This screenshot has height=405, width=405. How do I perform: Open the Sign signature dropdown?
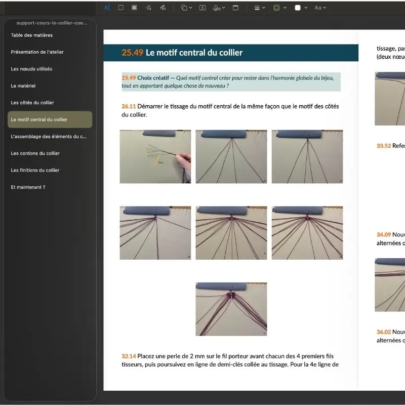click(219, 8)
